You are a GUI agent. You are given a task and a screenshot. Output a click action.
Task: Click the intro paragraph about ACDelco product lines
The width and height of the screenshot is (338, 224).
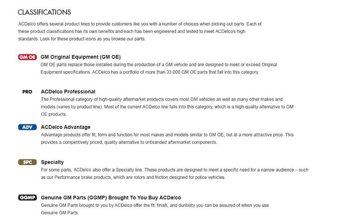139,31
